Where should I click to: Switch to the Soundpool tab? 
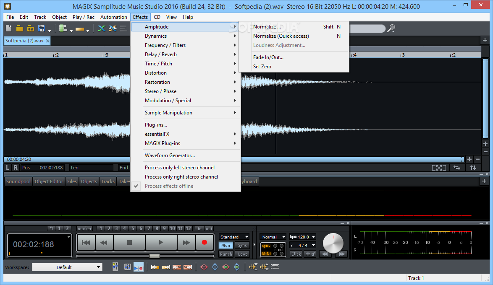[18, 181]
